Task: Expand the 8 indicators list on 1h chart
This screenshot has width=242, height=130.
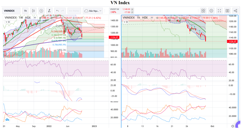Action: click(125, 22)
